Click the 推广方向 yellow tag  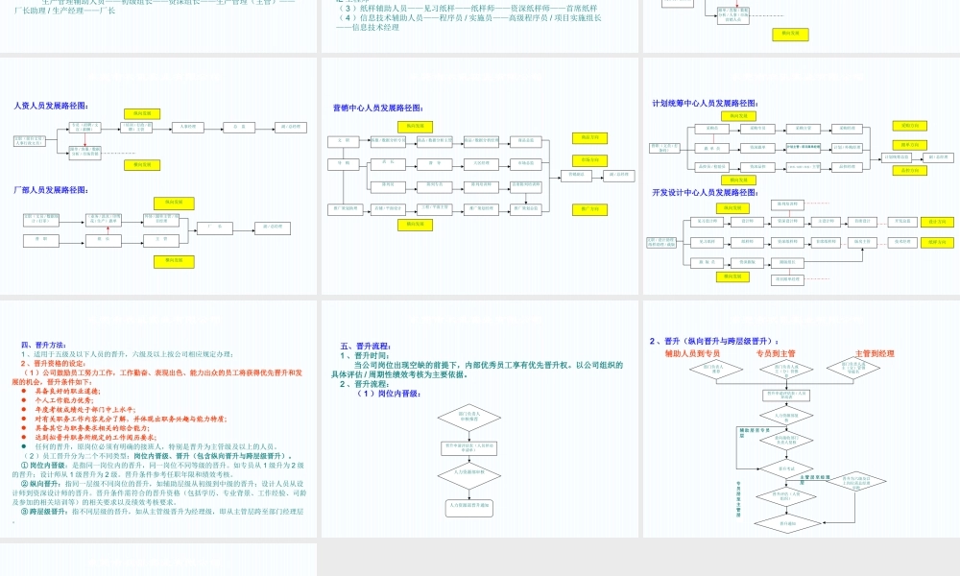(x=589, y=209)
